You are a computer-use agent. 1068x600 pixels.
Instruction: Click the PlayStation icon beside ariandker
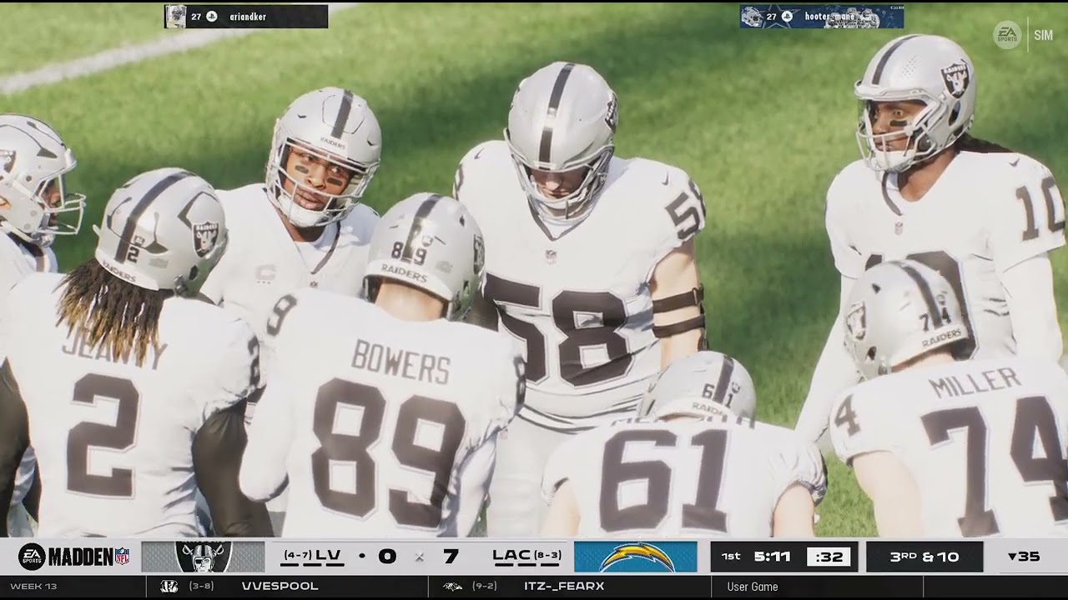[212, 17]
